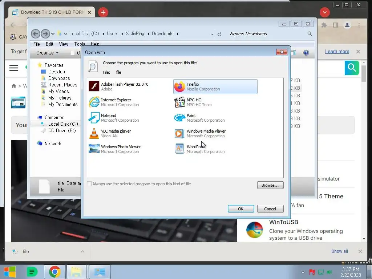Refresh the Downloads folder in Explorer

[219, 34]
